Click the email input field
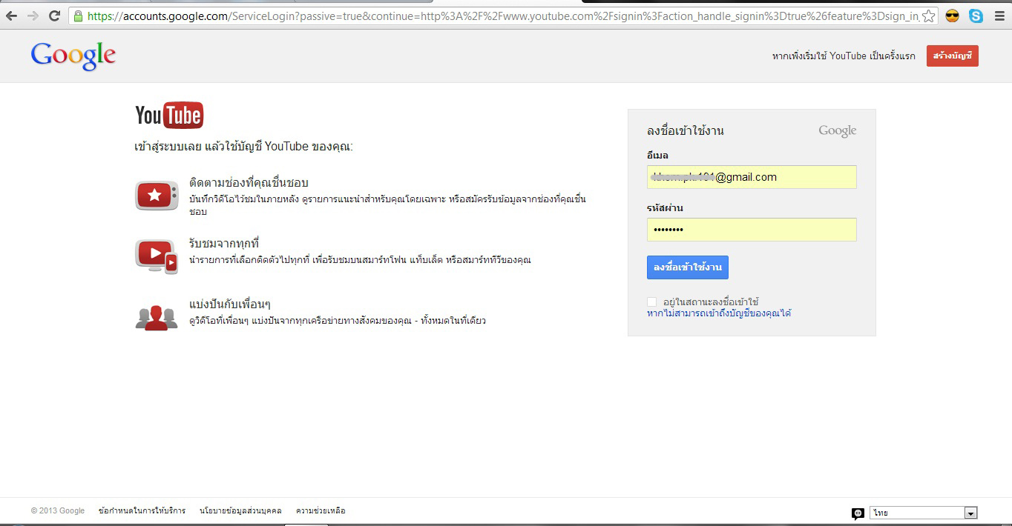 click(x=752, y=177)
